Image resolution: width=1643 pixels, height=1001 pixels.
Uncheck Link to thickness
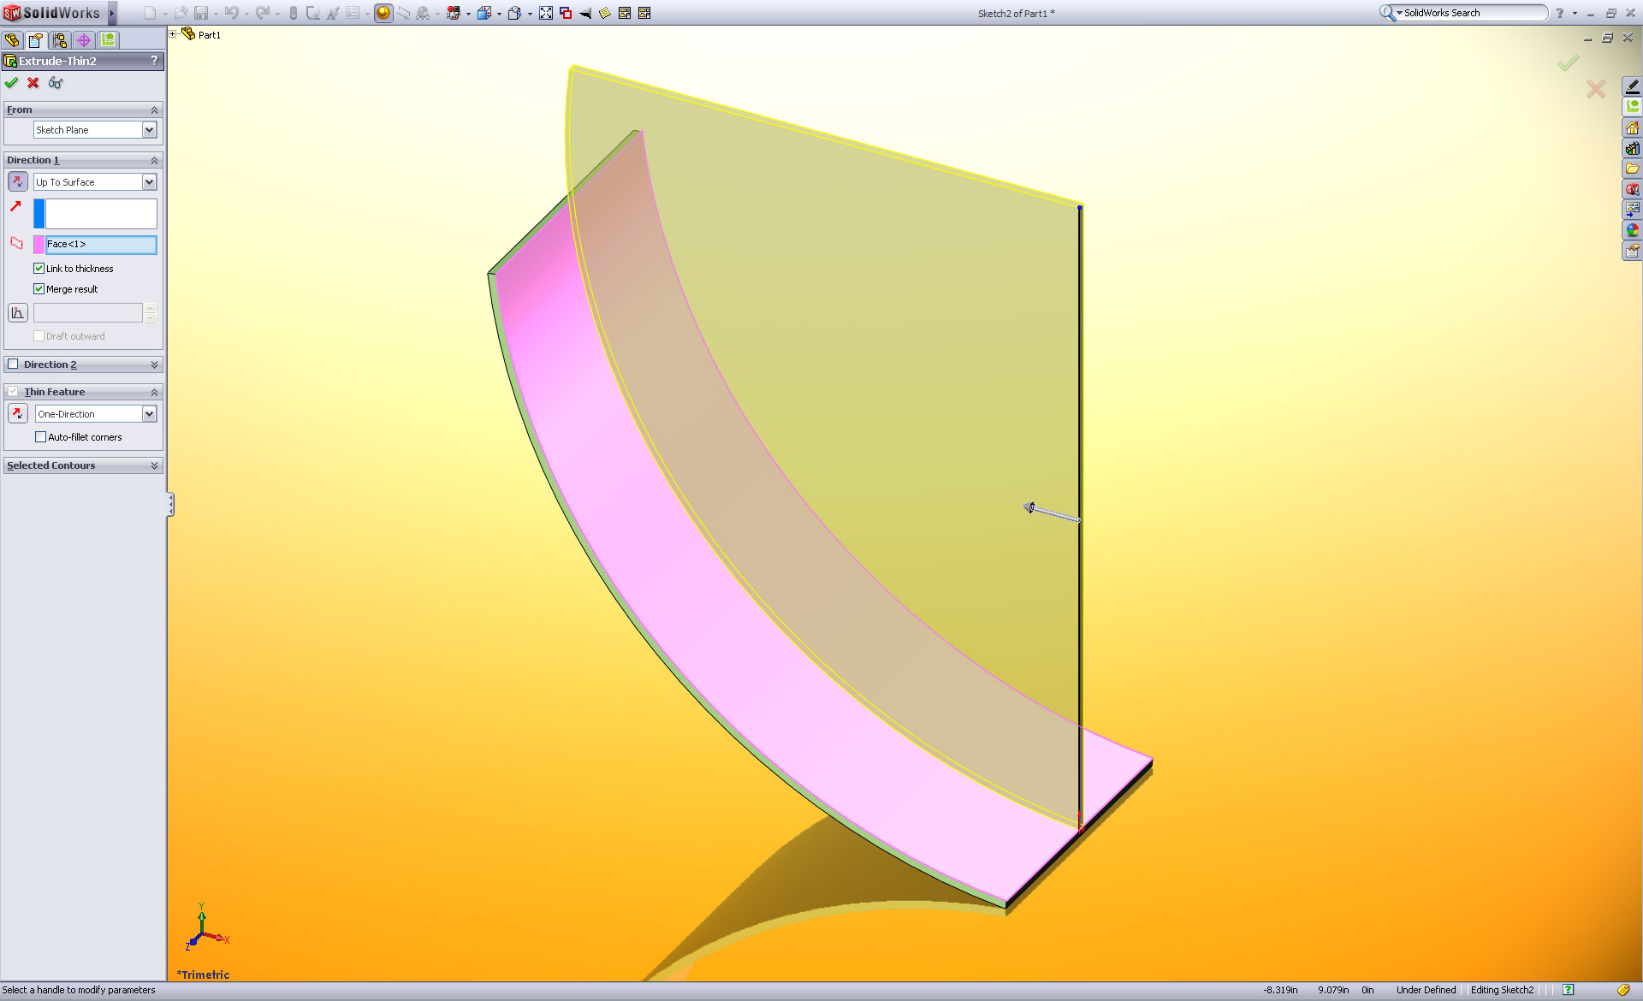click(39, 269)
